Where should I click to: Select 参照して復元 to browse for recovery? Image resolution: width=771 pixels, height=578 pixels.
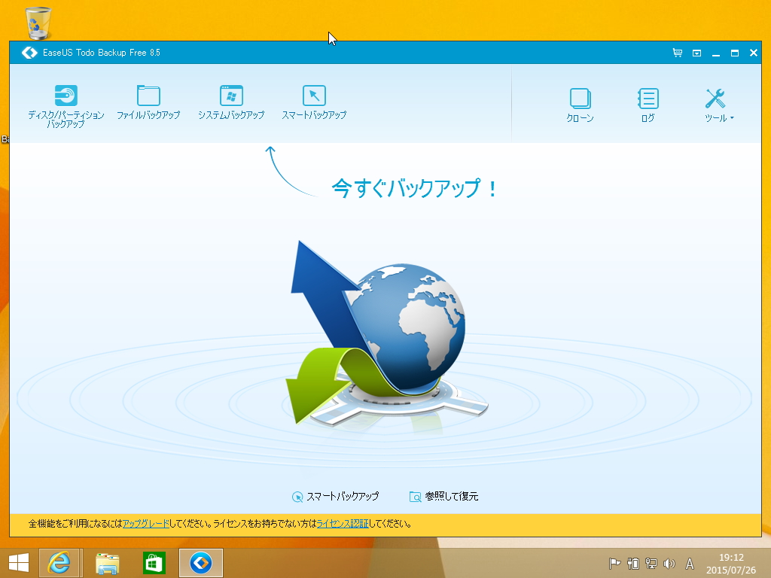(x=449, y=496)
